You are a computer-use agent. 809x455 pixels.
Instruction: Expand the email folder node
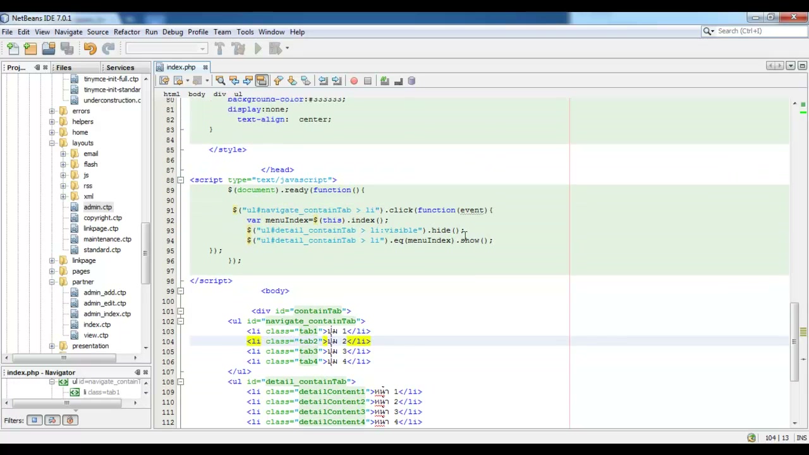point(63,154)
